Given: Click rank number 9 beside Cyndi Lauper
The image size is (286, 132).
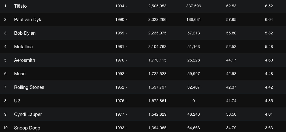Looking at the screenshot, I should point(5,114).
